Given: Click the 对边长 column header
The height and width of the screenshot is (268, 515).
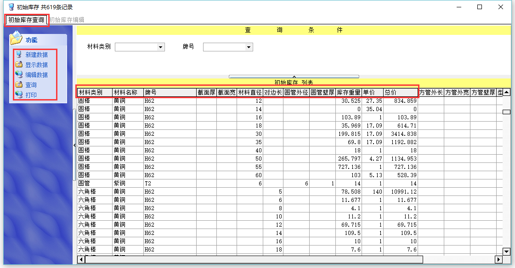Looking at the screenshot, I should 273,93.
